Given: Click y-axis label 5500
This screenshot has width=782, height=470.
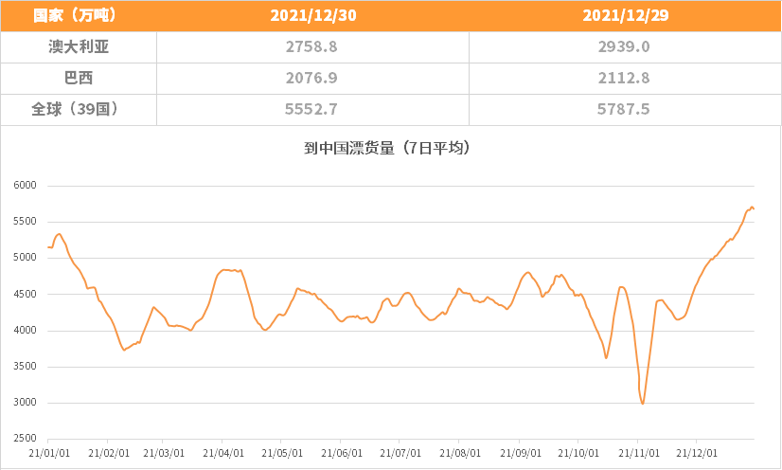Looking at the screenshot, I should (25, 222).
